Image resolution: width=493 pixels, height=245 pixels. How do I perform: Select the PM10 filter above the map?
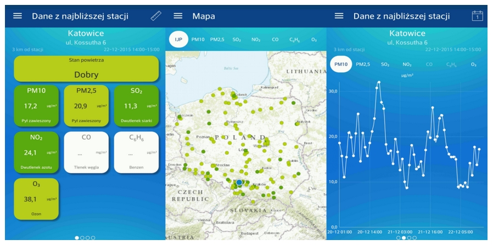[x=198, y=40]
